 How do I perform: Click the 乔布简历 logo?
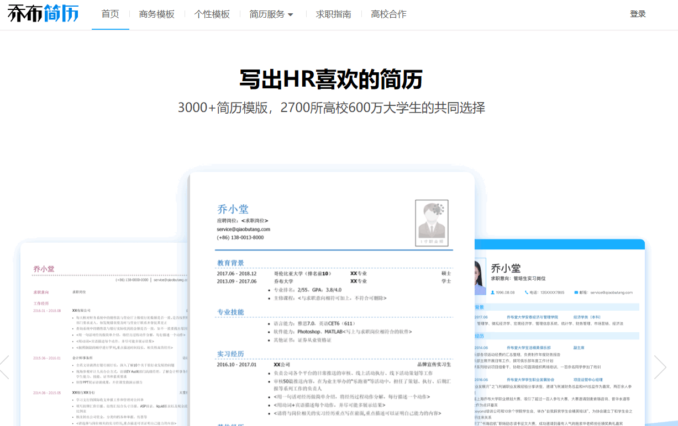pos(43,14)
